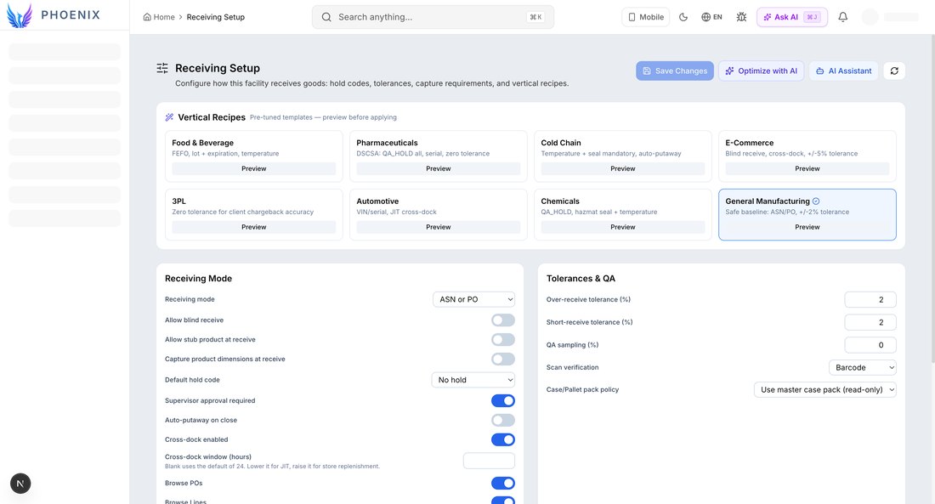The height and width of the screenshot is (504, 935).
Task: Open Scan verification Barcode dropdown
Action: 862,367
